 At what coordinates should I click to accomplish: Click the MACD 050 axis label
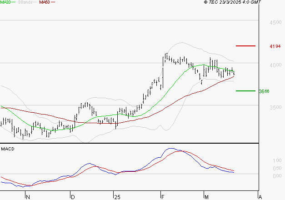coord(277,168)
